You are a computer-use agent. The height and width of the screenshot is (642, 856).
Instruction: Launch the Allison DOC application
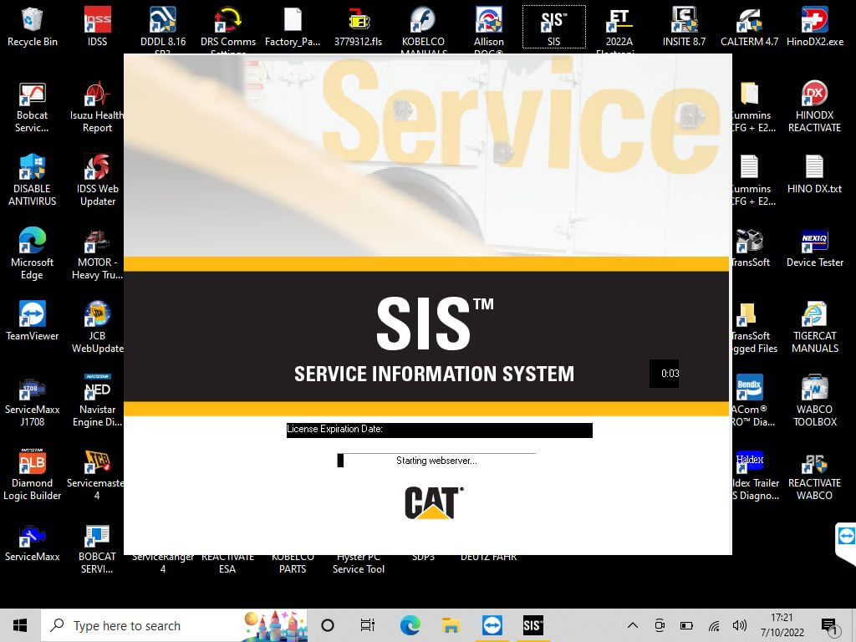(x=488, y=25)
